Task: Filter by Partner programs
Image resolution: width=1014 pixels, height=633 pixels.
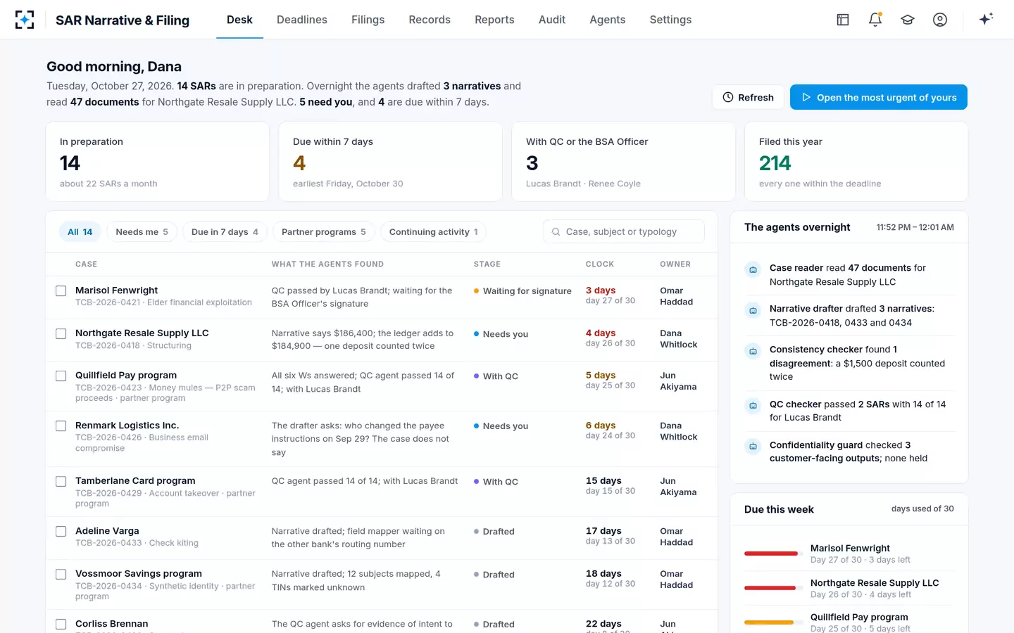Action: click(x=324, y=232)
